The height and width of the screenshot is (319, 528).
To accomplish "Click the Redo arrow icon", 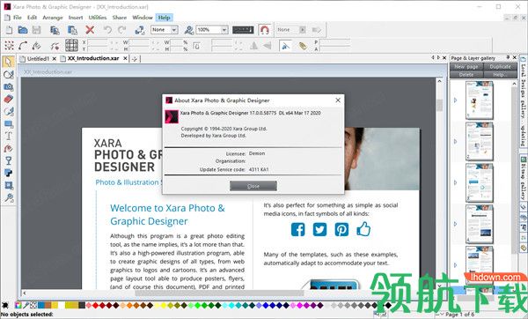I will pos(122,30).
